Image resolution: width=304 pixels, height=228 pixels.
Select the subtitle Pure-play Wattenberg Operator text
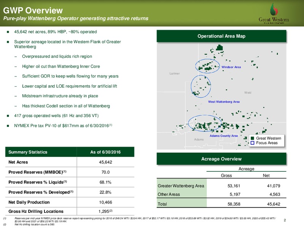76,18
